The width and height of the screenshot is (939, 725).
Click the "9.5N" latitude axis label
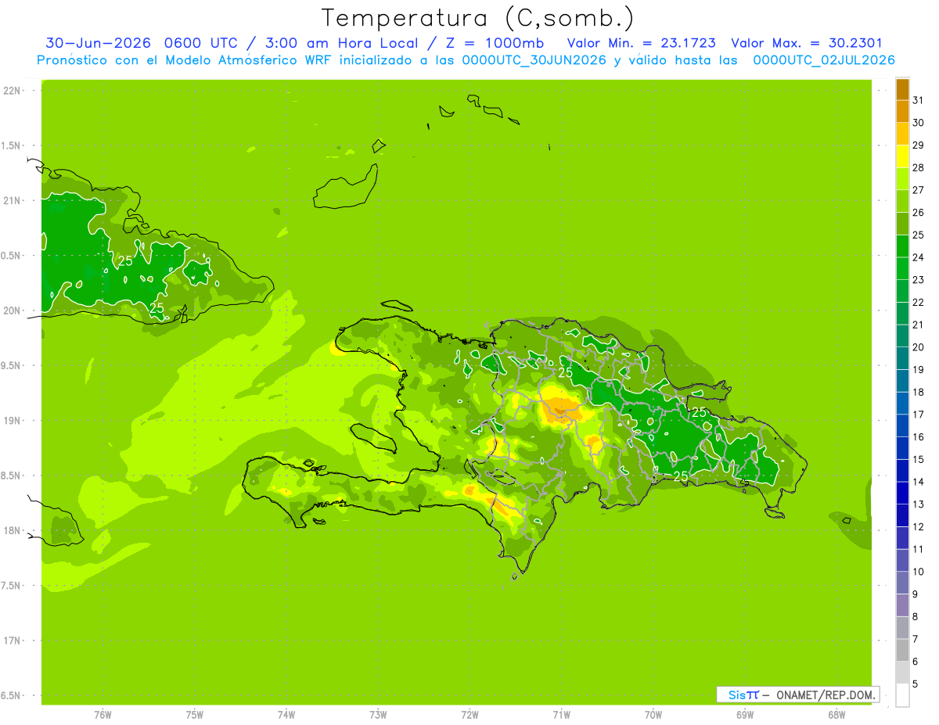coord(12,365)
